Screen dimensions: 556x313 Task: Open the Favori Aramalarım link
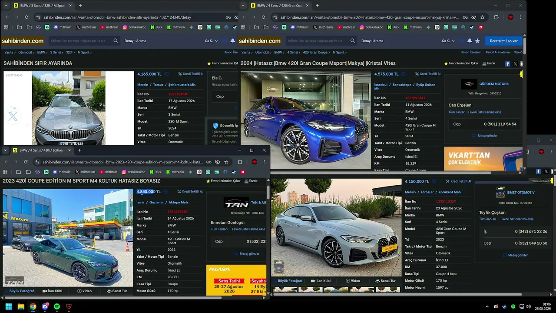[498, 53]
